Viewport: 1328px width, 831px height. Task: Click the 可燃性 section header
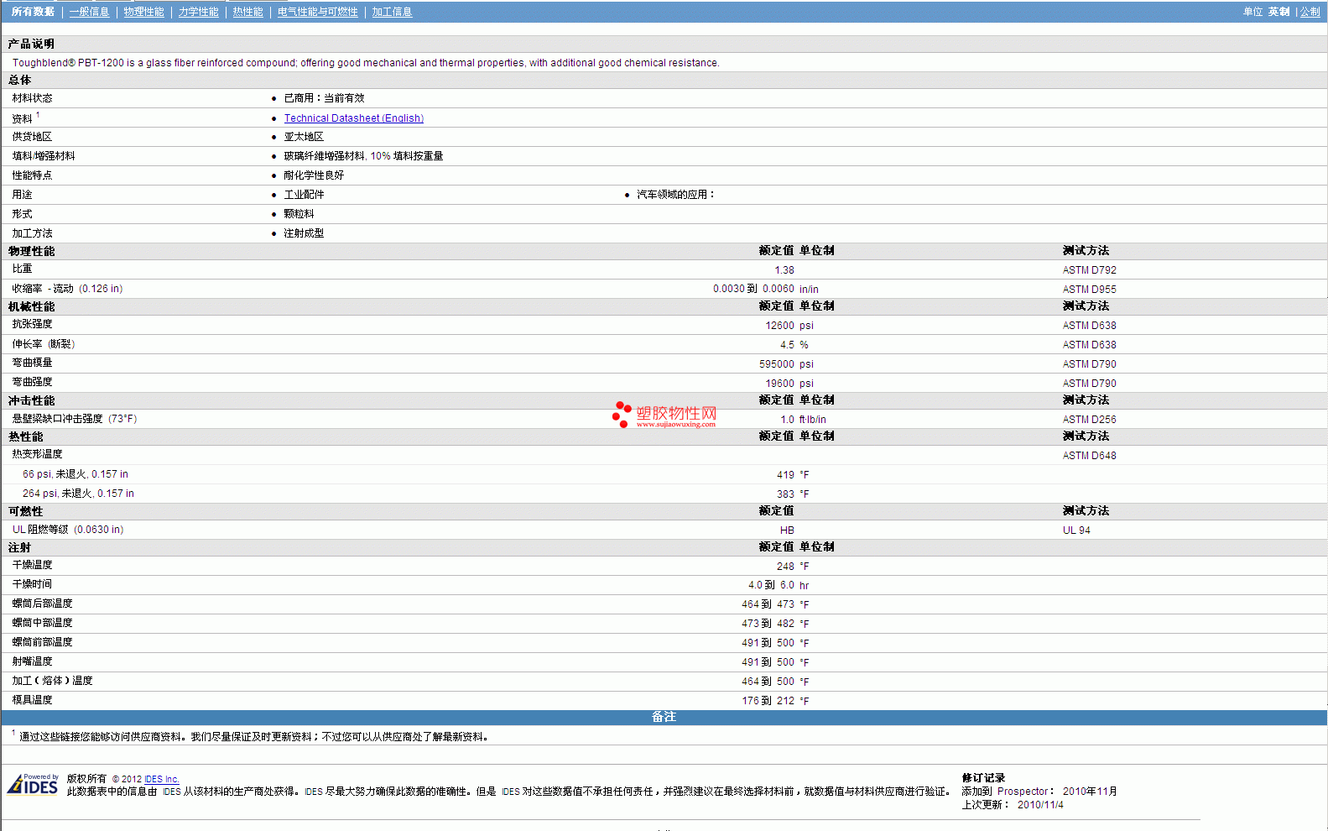tap(25, 511)
